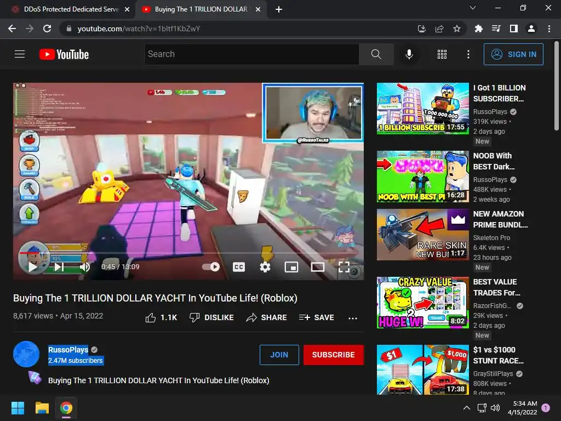The width and height of the screenshot is (561, 421).
Task: Open $1 vs $1000 STUNT RACE thumbnail
Action: pos(422,370)
